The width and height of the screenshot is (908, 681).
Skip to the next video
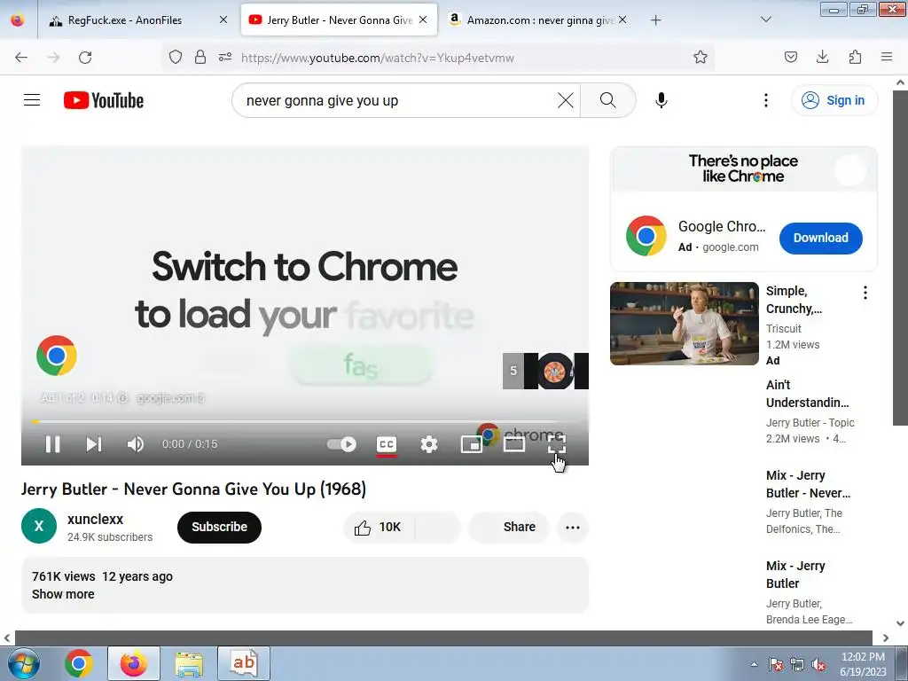(94, 444)
